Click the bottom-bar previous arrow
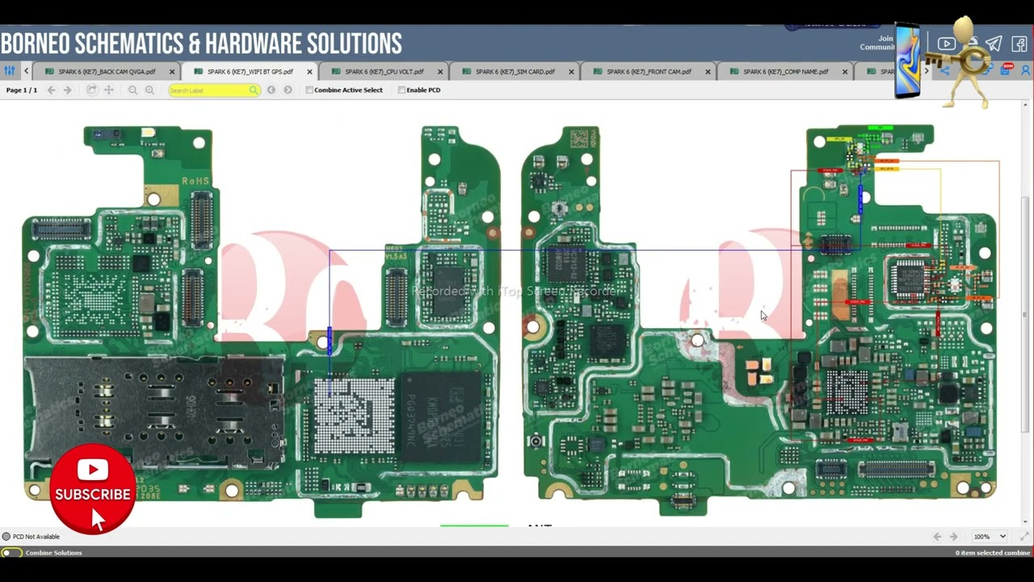This screenshot has height=582, width=1034. (937, 537)
